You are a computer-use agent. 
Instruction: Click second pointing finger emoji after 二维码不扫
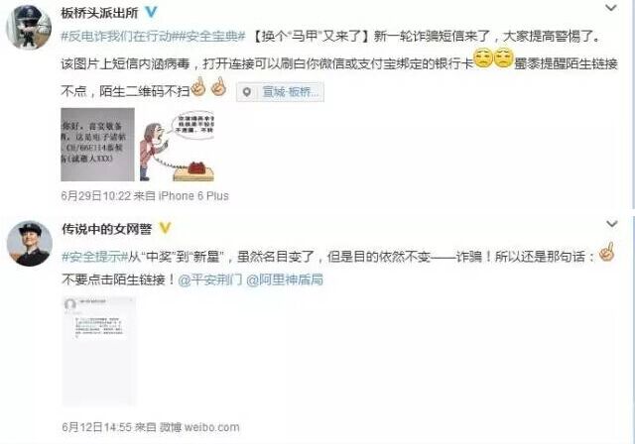pos(218,86)
